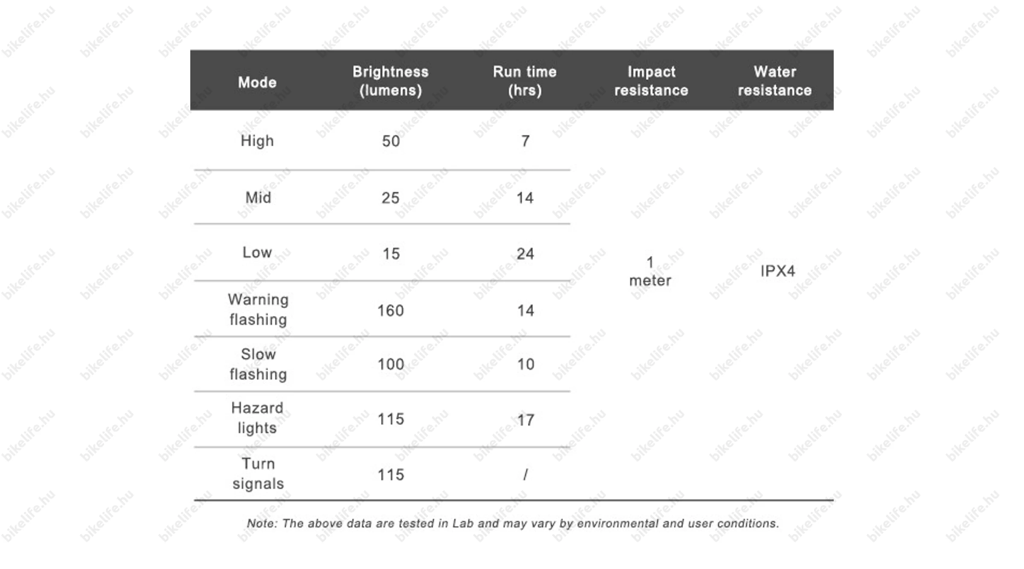
Task: Click the Run time (hrs) header
Action: click(x=525, y=81)
